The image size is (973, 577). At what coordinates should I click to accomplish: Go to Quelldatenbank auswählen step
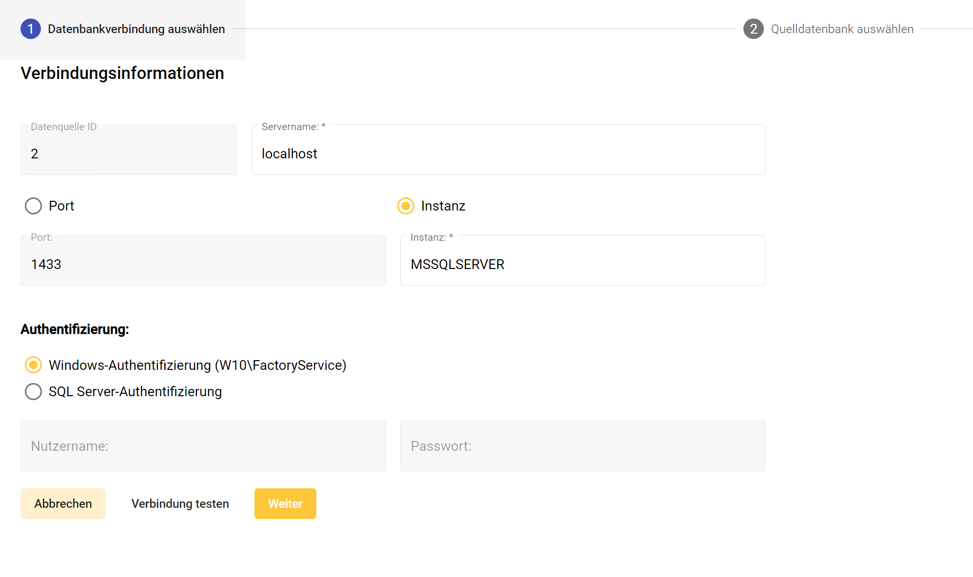[x=842, y=29]
